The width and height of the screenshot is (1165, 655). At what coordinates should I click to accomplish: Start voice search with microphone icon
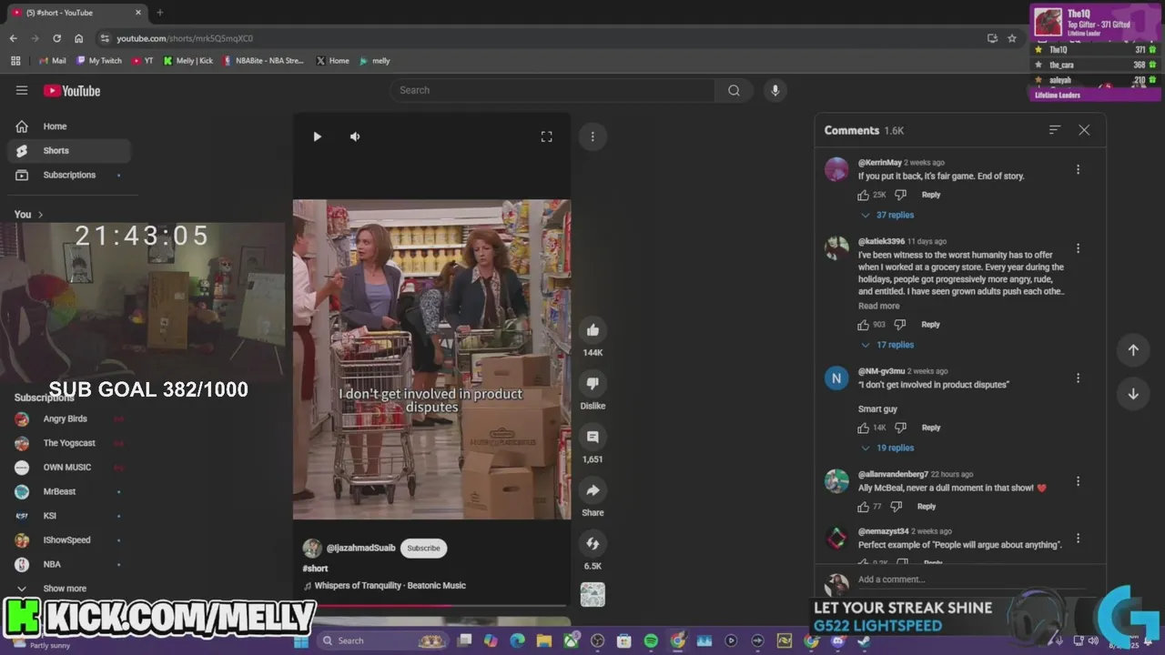coord(775,90)
